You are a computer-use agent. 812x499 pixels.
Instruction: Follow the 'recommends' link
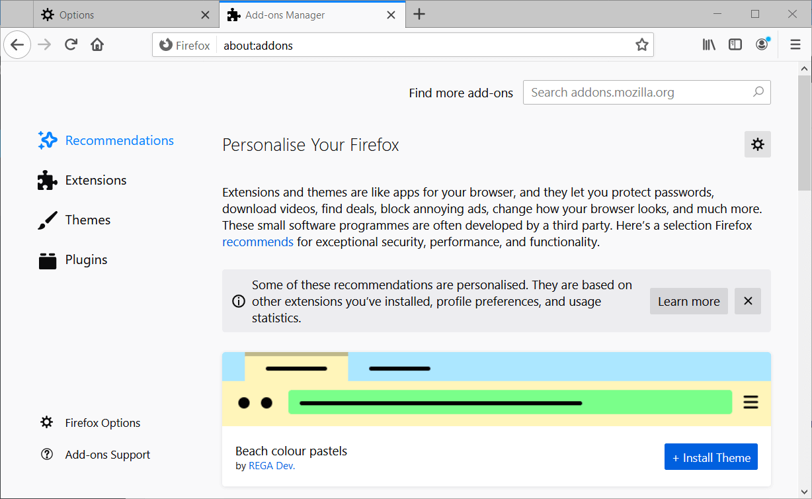[258, 242]
